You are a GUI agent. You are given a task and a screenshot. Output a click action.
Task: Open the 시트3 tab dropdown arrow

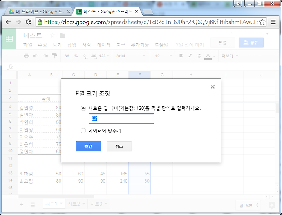106,204
